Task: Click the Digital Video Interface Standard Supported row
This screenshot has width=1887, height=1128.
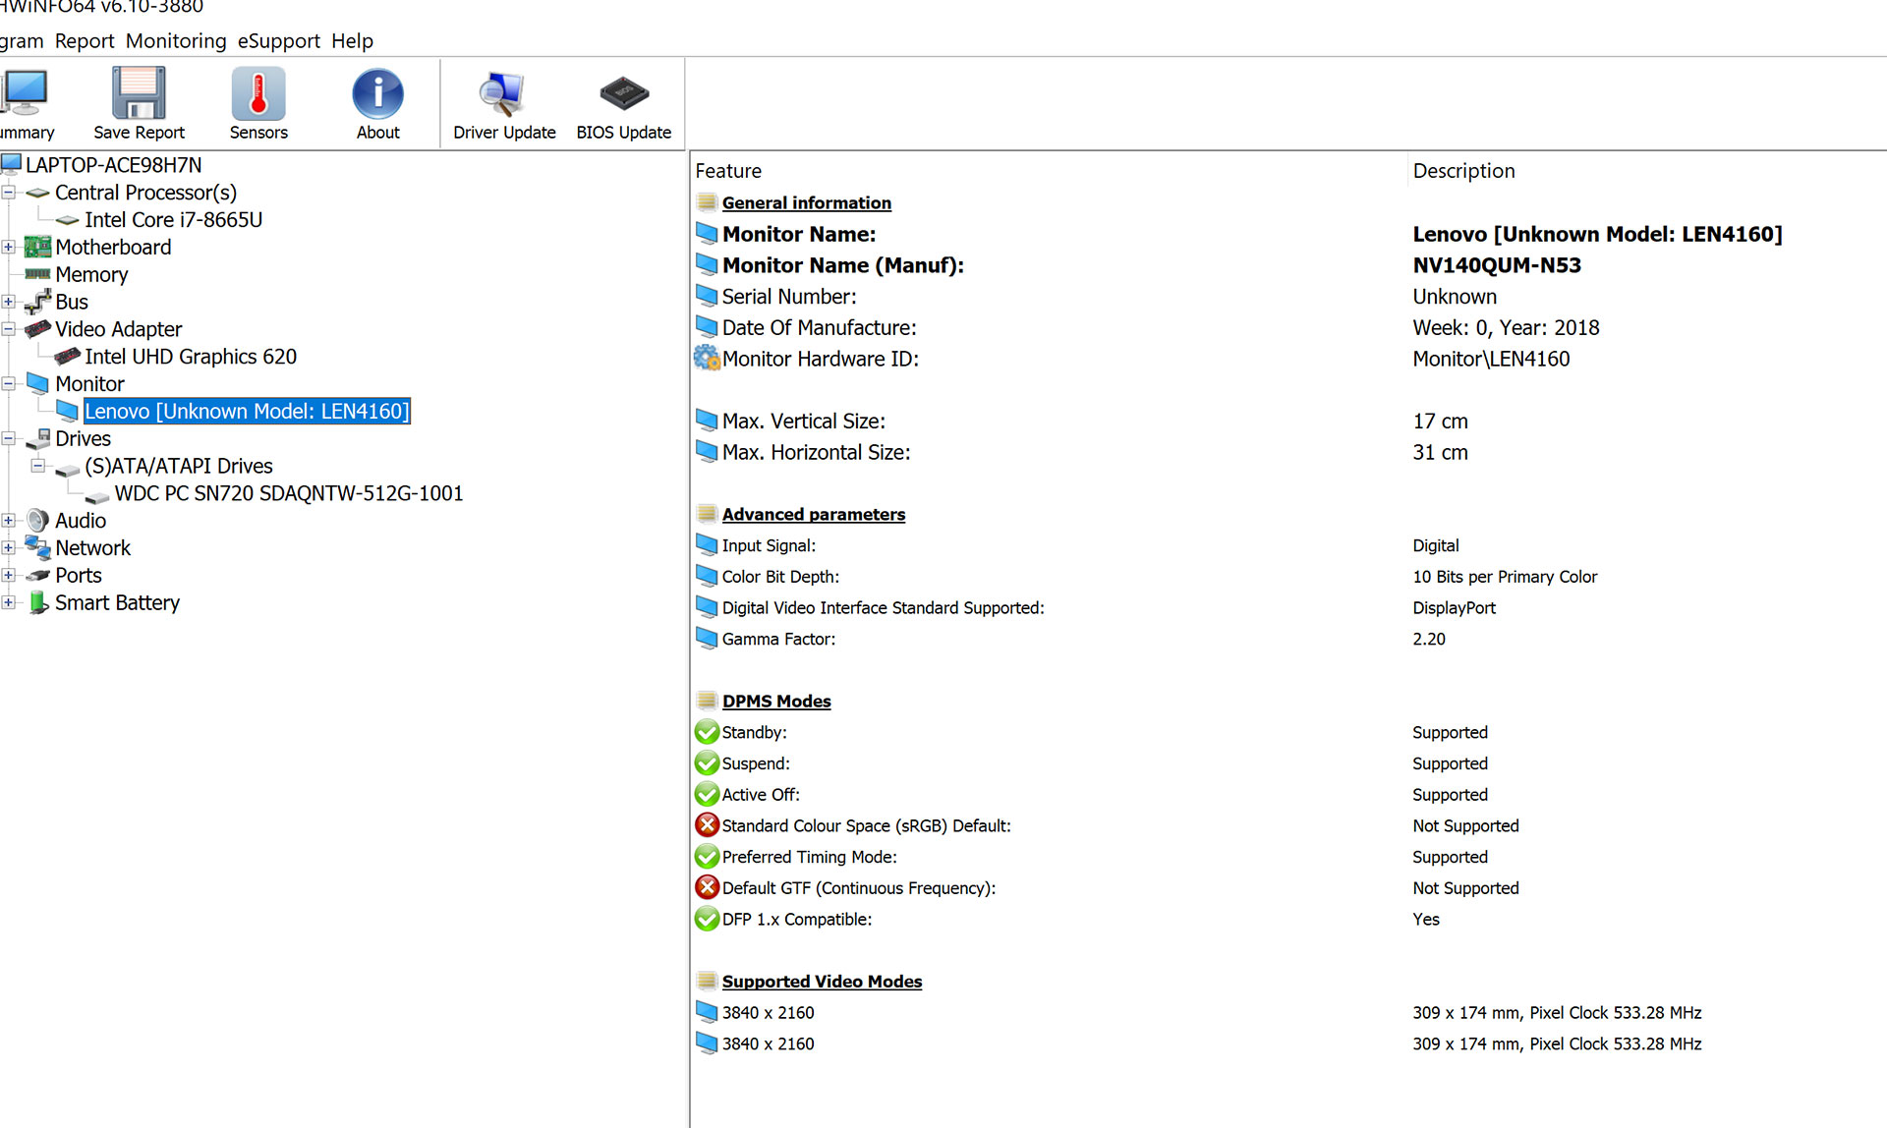Action: click(x=1289, y=607)
